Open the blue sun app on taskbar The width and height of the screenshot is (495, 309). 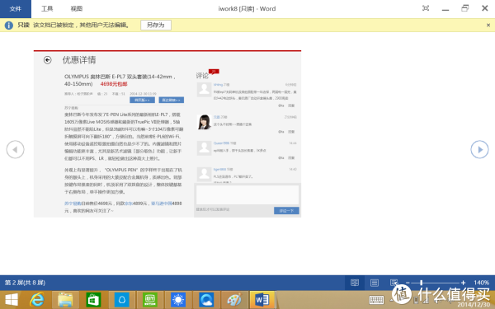point(178,300)
